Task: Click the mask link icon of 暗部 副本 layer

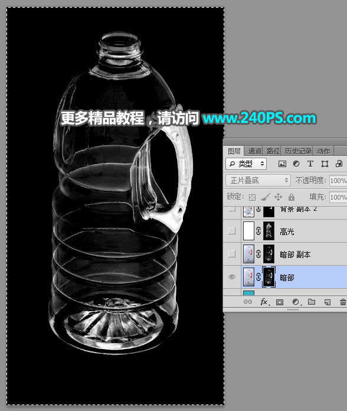Action: (258, 254)
